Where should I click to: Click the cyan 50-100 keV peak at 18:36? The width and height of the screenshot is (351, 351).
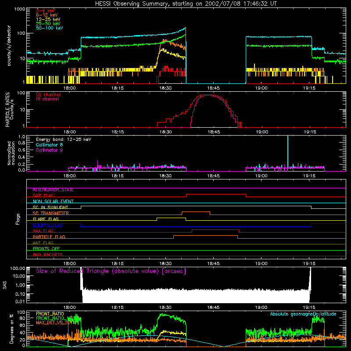[x=185, y=28]
